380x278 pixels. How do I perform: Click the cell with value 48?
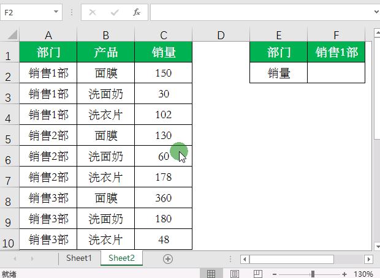coord(164,239)
